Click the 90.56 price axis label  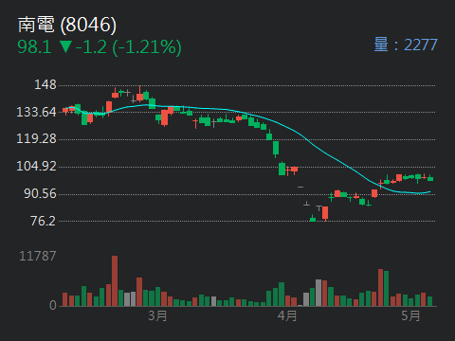pos(40,193)
